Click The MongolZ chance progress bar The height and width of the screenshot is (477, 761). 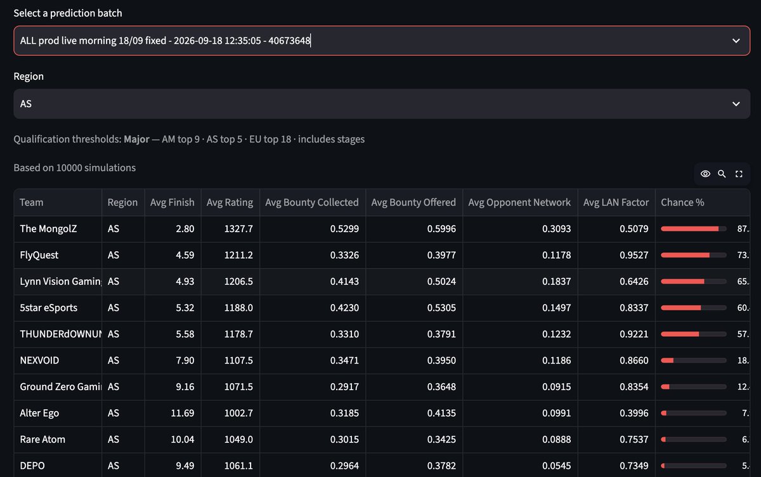point(694,228)
